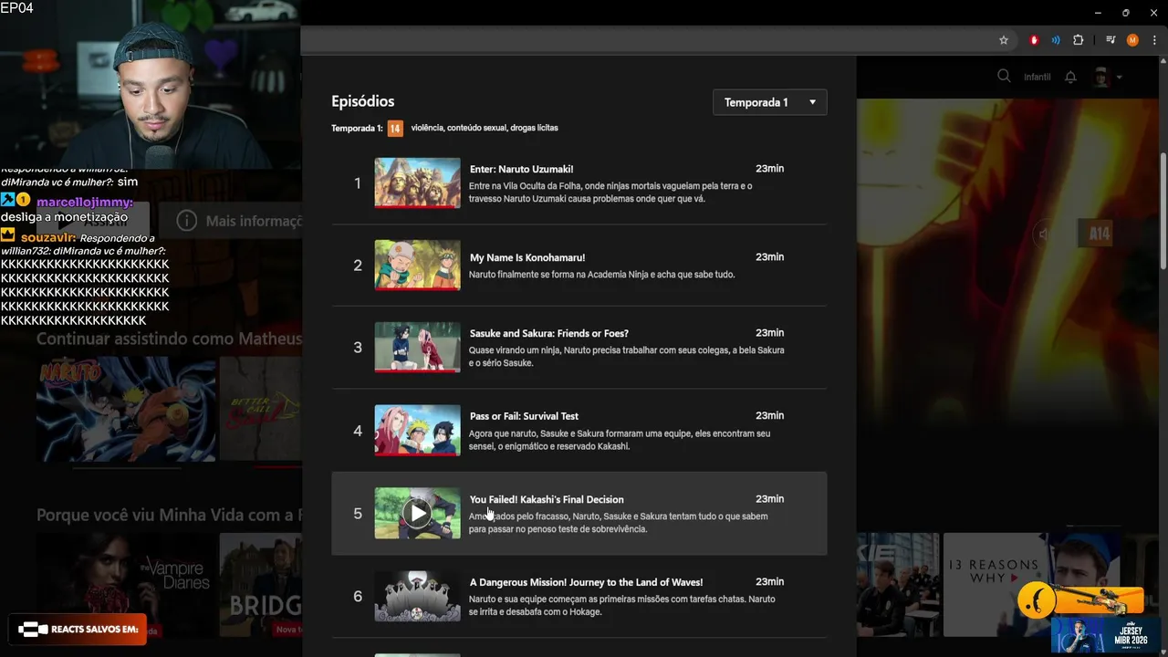Open the Mais informações button behind the chat
The width and height of the screenshot is (1168, 657).
tap(230, 221)
